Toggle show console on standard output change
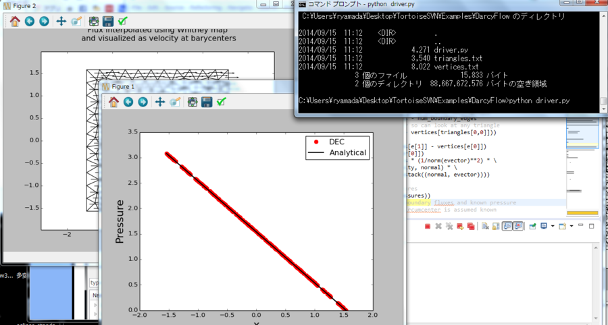Screen dimensions: 608x325 (507, 227)
